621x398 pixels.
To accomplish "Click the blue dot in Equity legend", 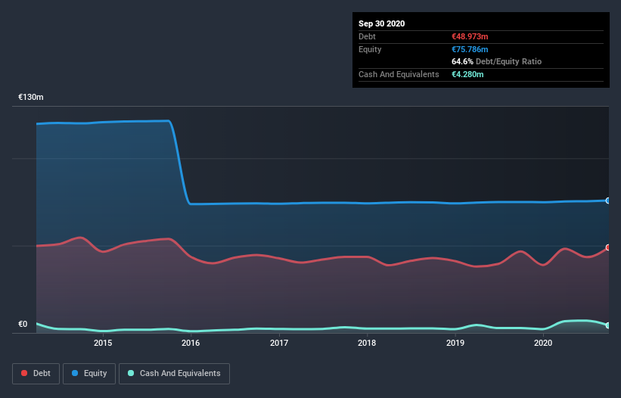I will pyautogui.click(x=75, y=373).
